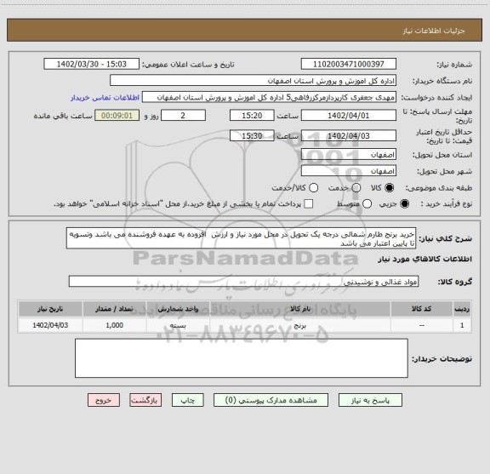Open the اطلاعات تماس خریدار link

pos(105,98)
